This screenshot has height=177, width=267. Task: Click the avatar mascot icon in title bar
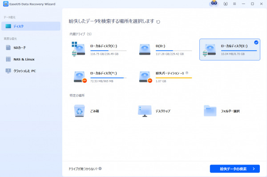[x=214, y=3]
